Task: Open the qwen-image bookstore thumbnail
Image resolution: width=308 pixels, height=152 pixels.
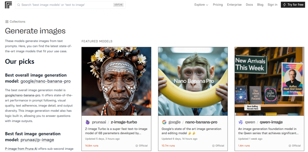Action: 269,81
